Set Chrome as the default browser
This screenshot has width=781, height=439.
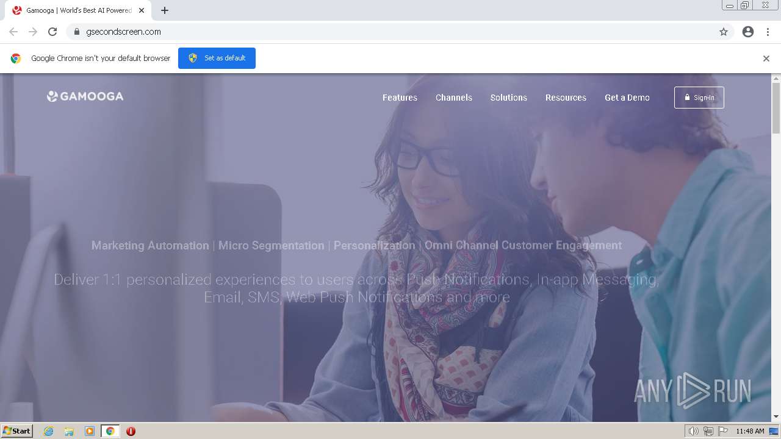pos(217,58)
